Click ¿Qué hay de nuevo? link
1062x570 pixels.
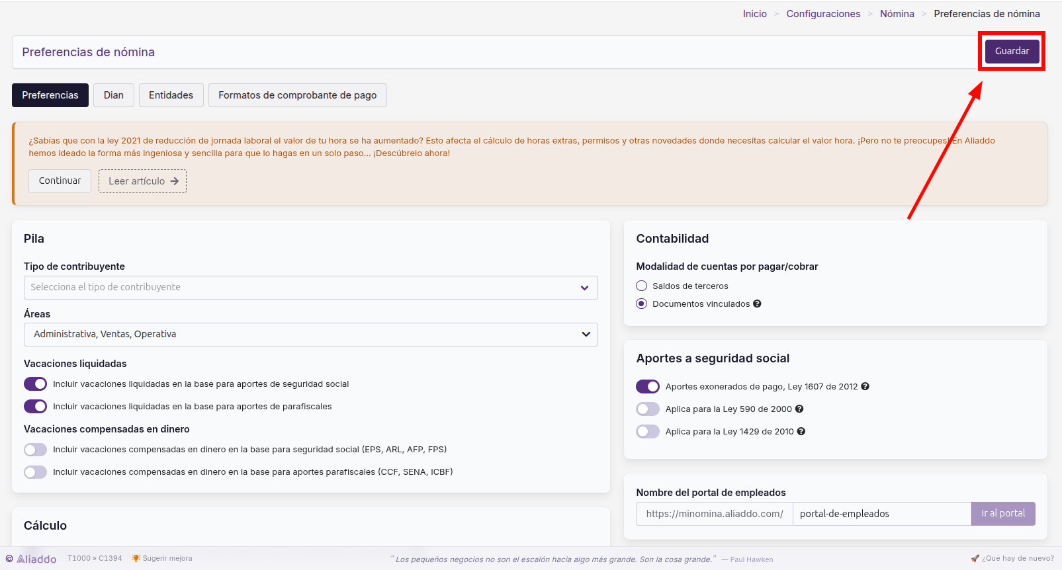coord(1018,559)
